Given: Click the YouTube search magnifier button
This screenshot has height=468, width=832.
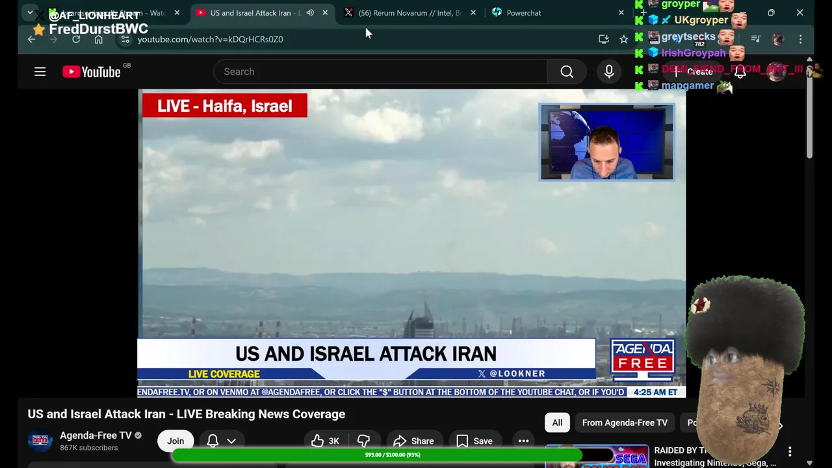Looking at the screenshot, I should [567, 71].
